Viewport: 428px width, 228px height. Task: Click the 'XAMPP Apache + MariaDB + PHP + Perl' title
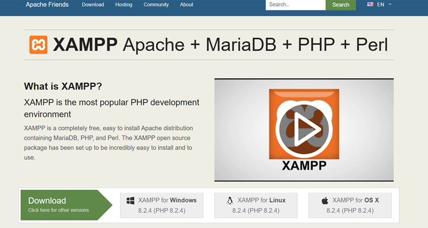(220, 44)
